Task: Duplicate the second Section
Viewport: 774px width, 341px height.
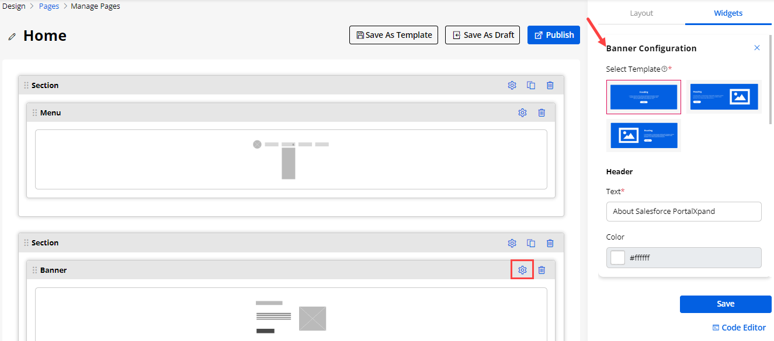Action: 531,243
